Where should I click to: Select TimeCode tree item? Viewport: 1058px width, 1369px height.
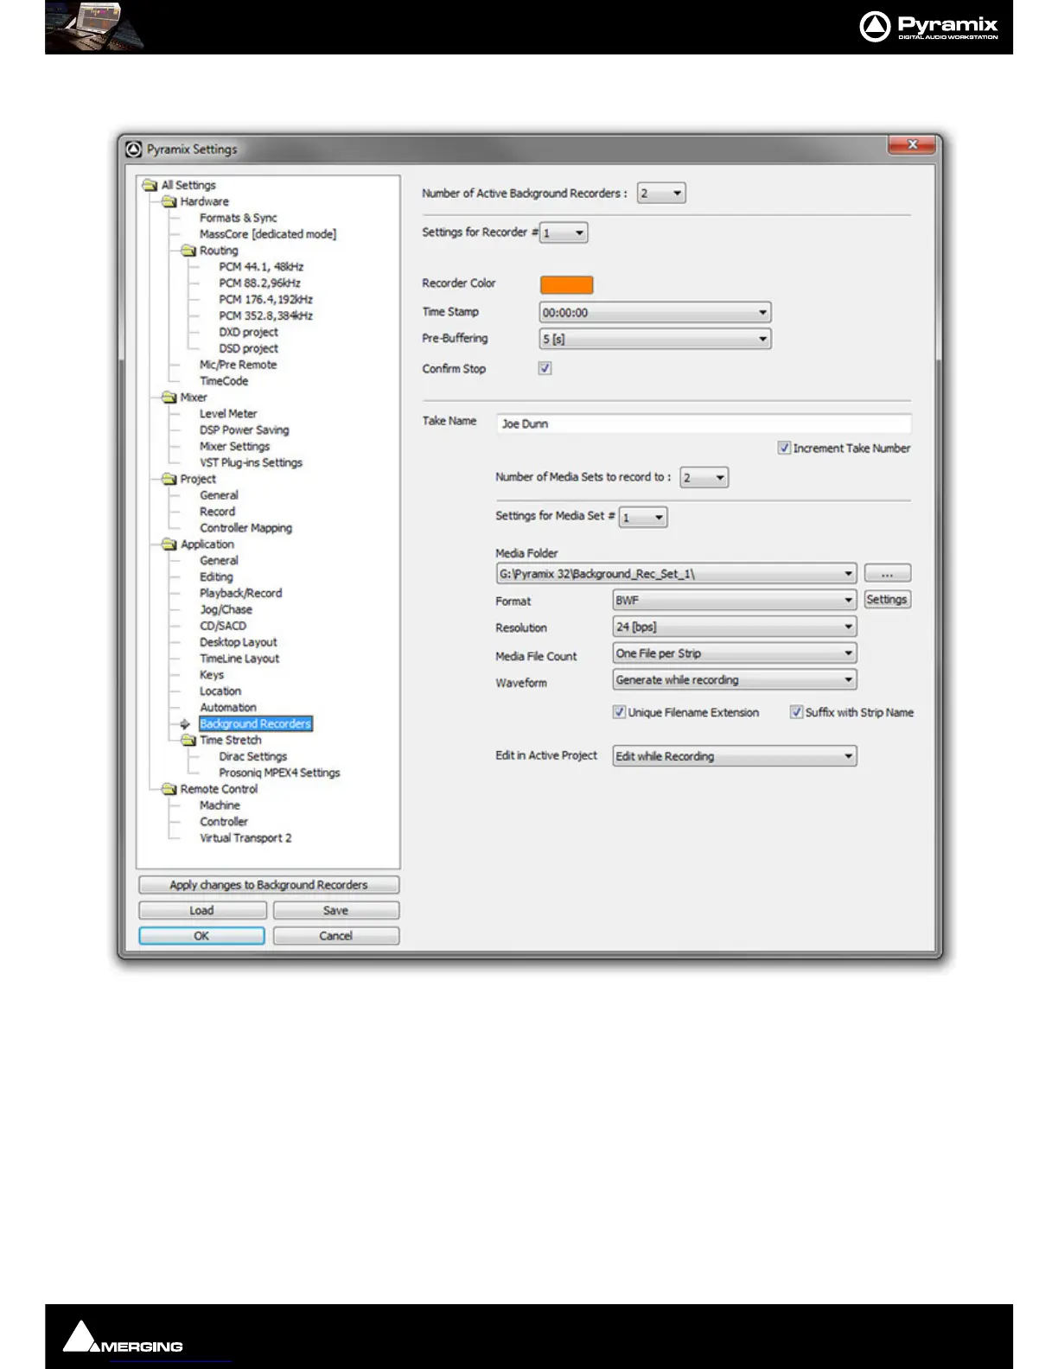point(224,381)
